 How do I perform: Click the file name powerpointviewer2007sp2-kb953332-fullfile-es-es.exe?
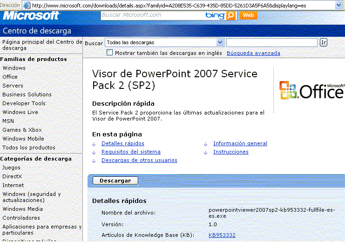click(x=272, y=213)
